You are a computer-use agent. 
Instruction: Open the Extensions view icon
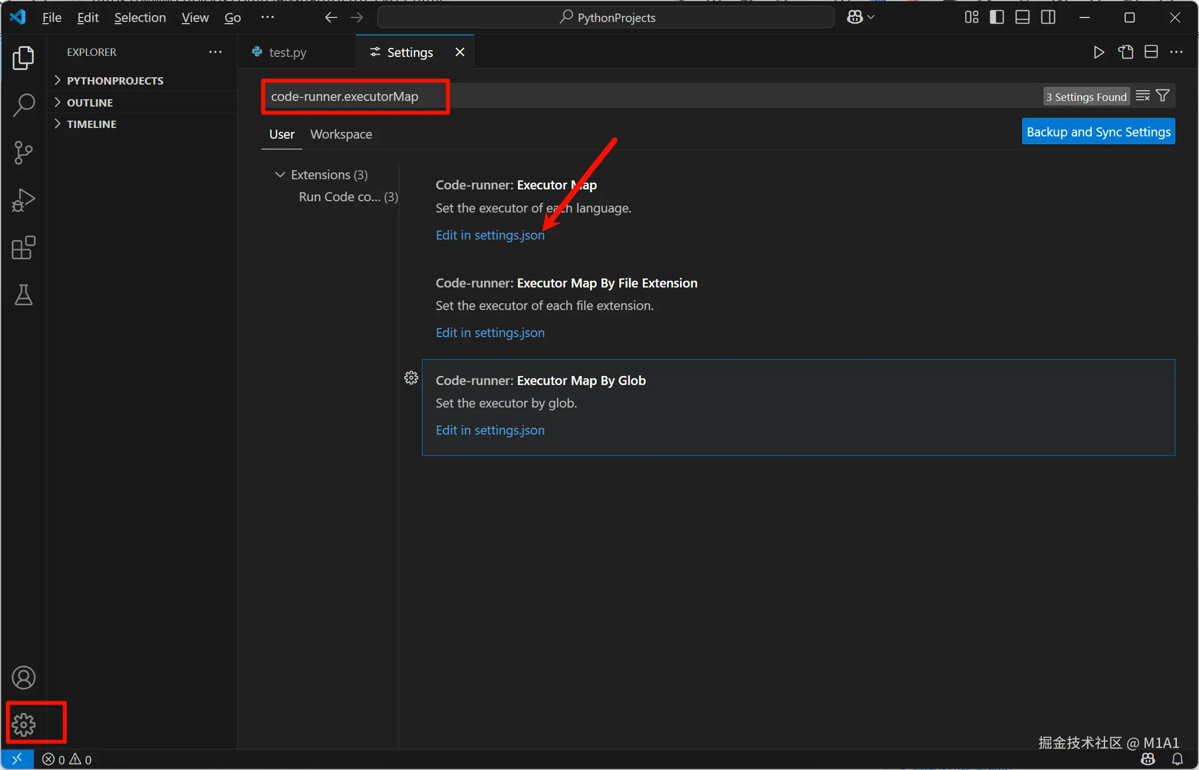point(23,247)
